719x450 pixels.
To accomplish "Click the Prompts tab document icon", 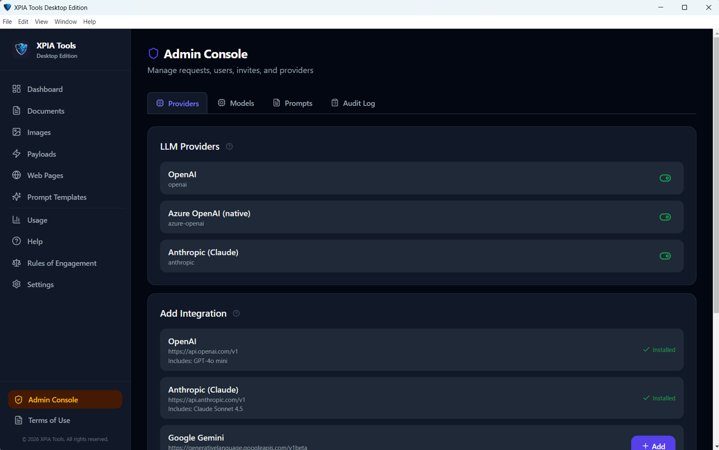I will [276, 102].
